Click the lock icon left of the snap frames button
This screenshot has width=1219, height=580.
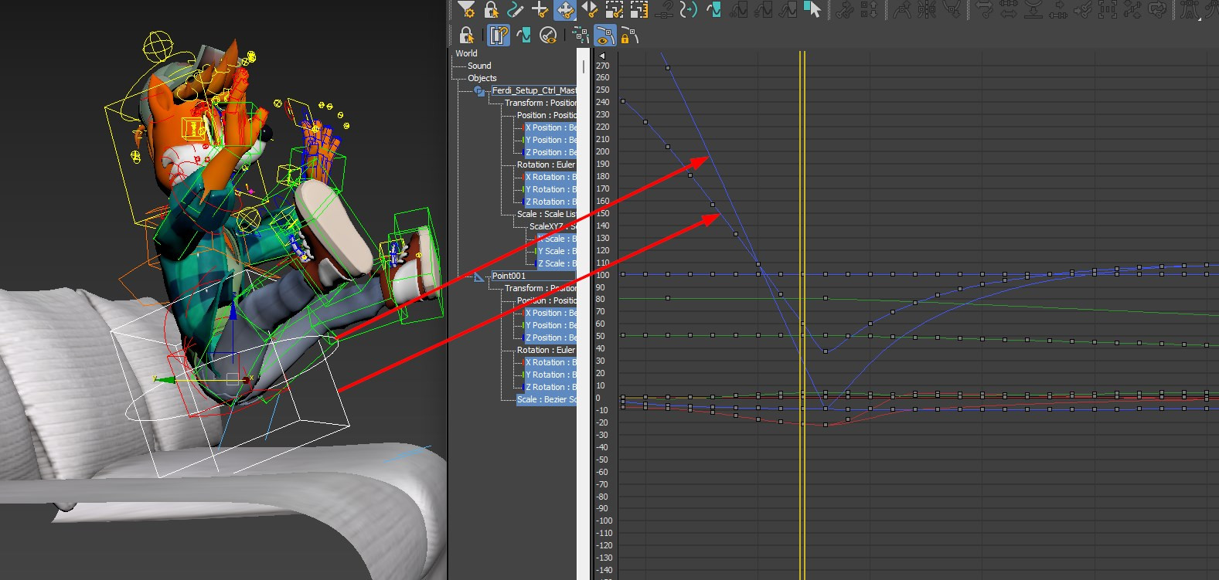(x=466, y=36)
